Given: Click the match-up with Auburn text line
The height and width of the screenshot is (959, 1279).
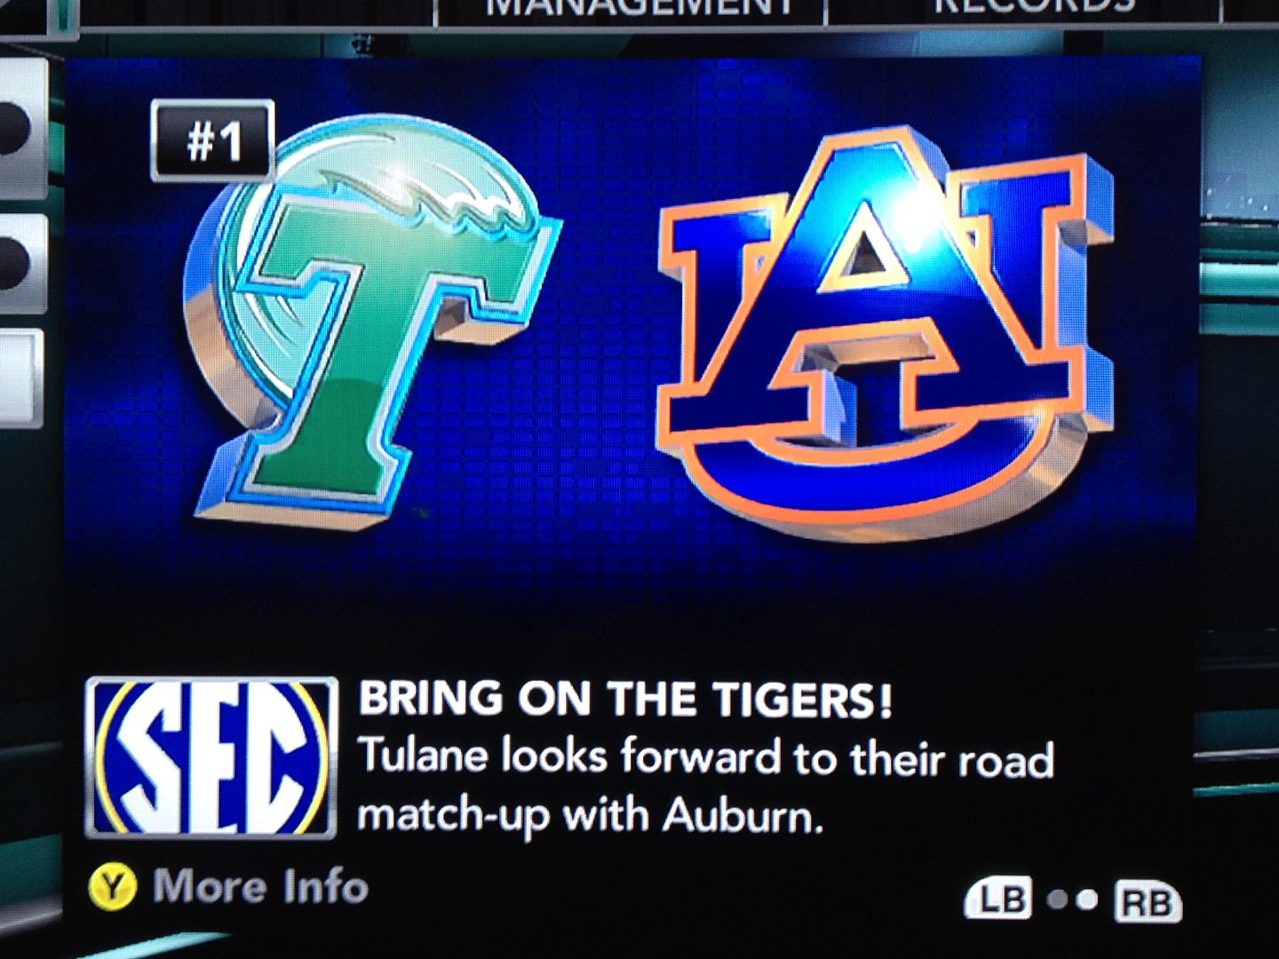Looking at the screenshot, I should (x=591, y=815).
